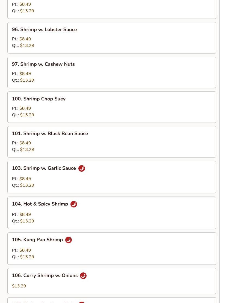This screenshot has height=303, width=225.
Task: Choose 101. Shrimp w. Black Bean Sauce
Action: 50,133
